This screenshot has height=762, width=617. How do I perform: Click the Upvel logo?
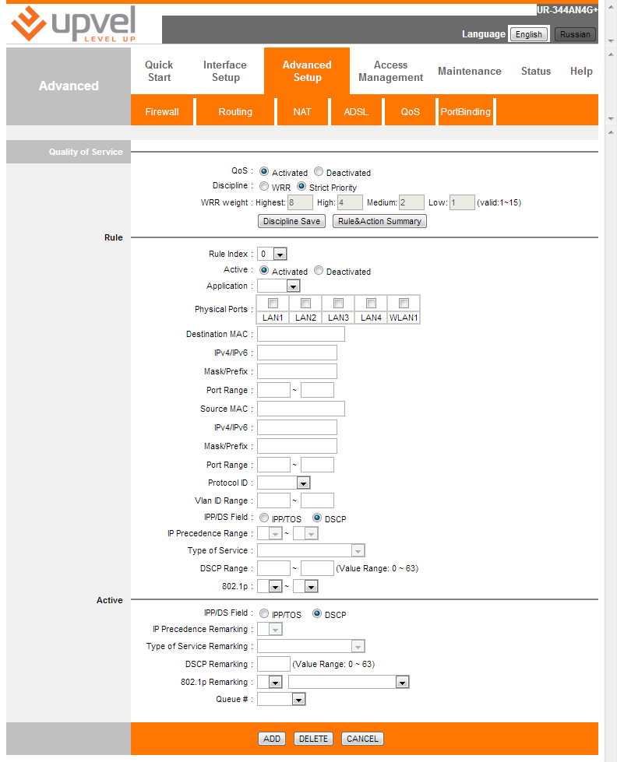coord(74,24)
